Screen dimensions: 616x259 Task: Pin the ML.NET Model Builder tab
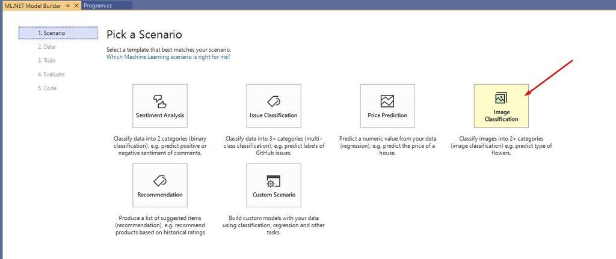coord(67,6)
